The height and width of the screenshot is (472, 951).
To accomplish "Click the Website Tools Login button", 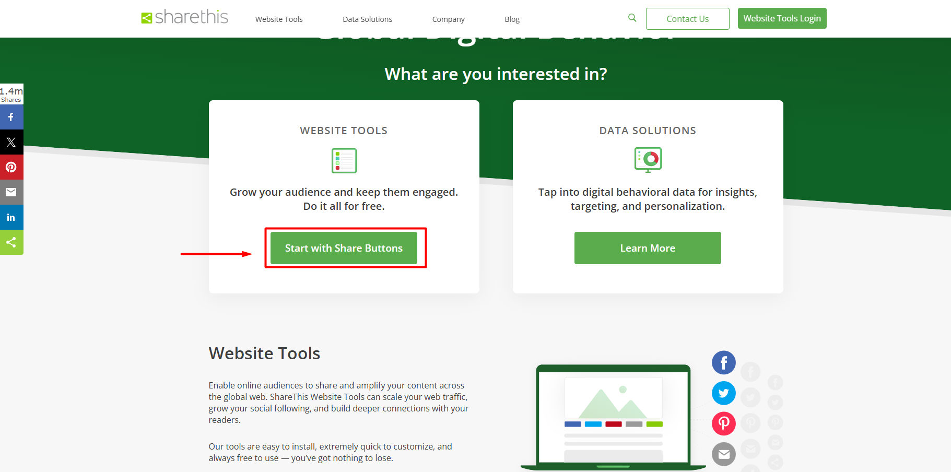I will point(782,18).
